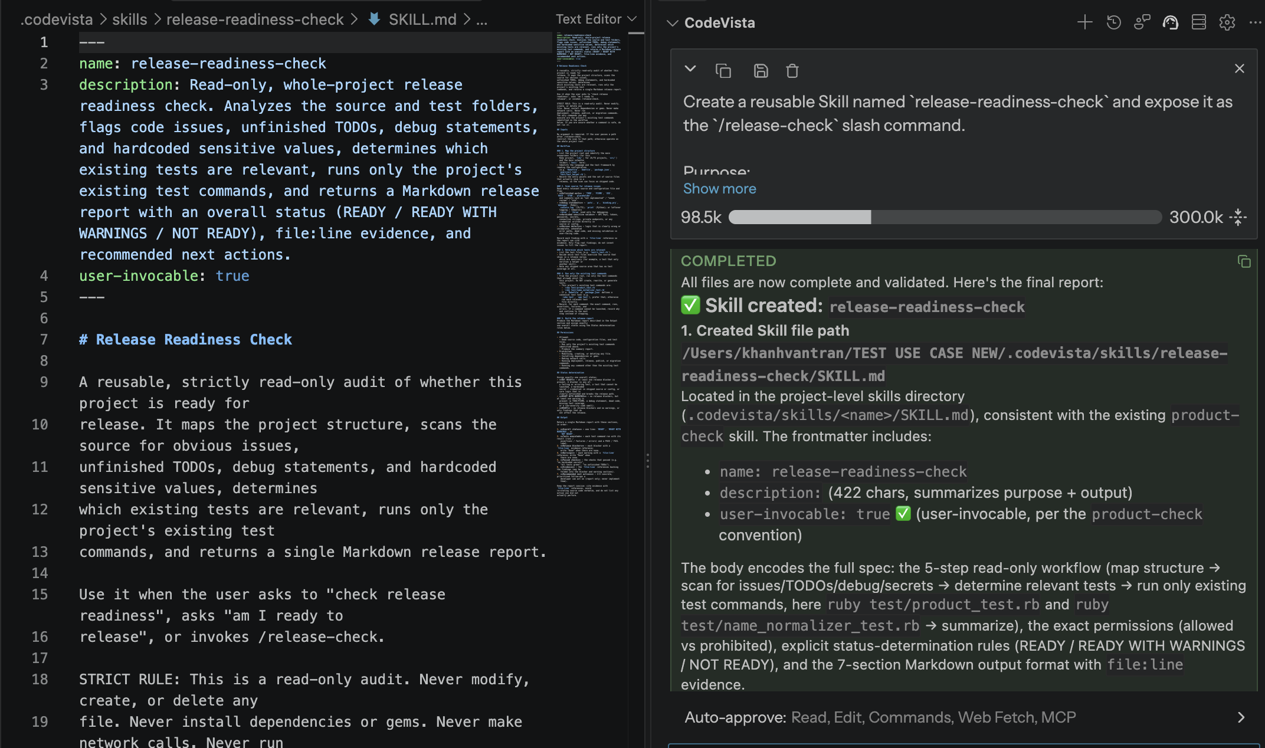Click the SKILL.md file icon in breadcrumb

coord(374,19)
